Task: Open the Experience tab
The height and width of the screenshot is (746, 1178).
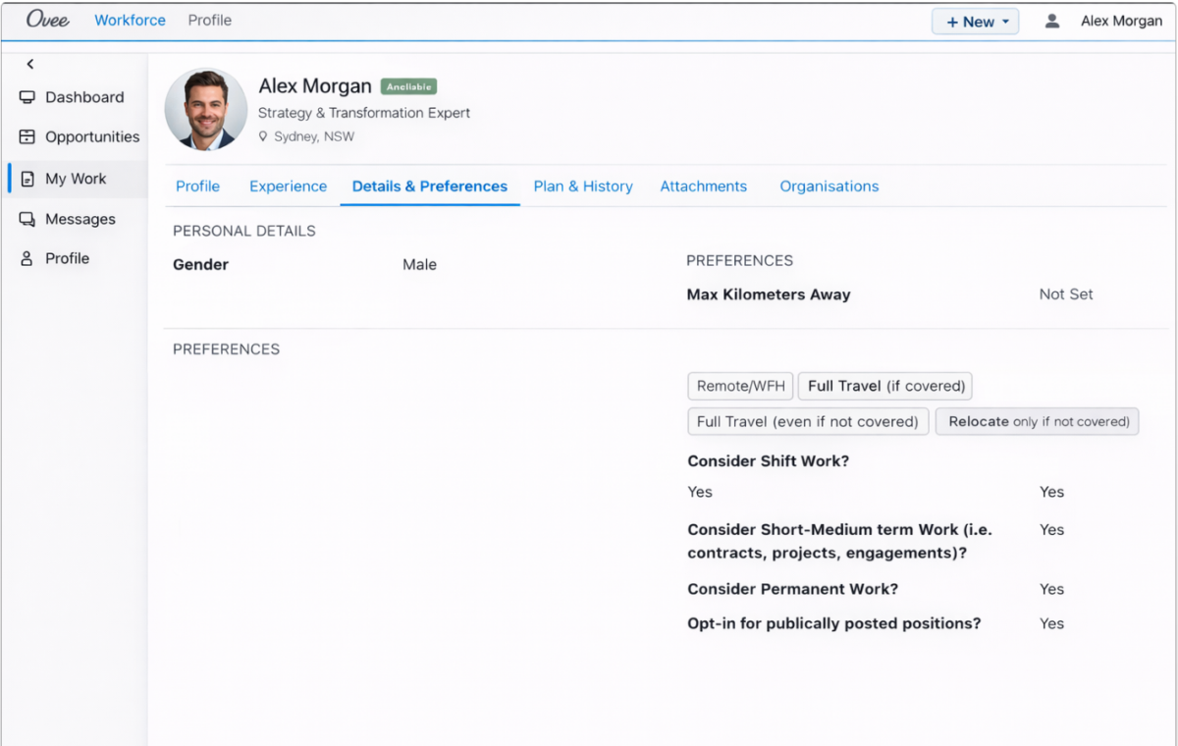Action: (x=288, y=186)
